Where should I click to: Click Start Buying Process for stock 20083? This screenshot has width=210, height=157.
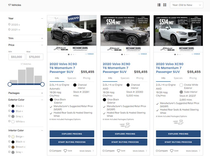click(125, 142)
